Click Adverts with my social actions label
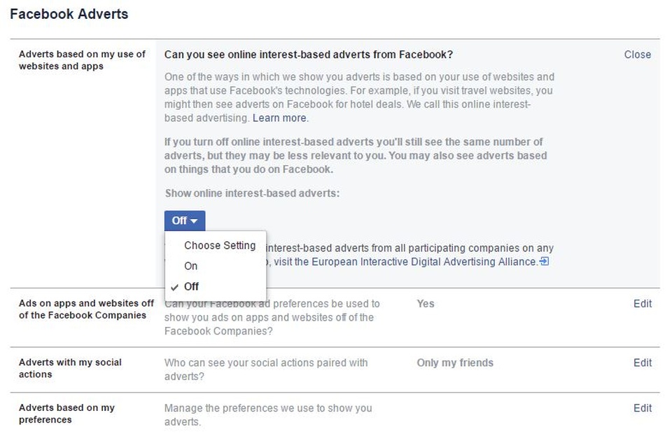The width and height of the screenshot is (672, 434). [x=70, y=368]
